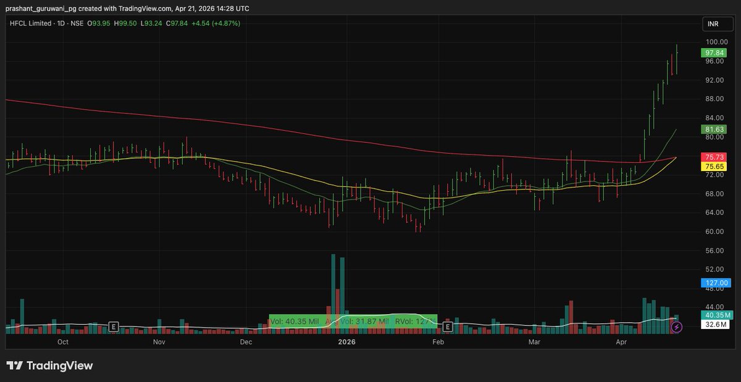741x382 pixels.
Task: Click the low value L93.24
Action: click(x=151, y=23)
